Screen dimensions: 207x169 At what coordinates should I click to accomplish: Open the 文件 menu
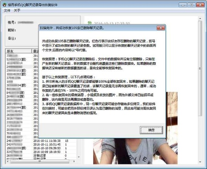(7, 11)
